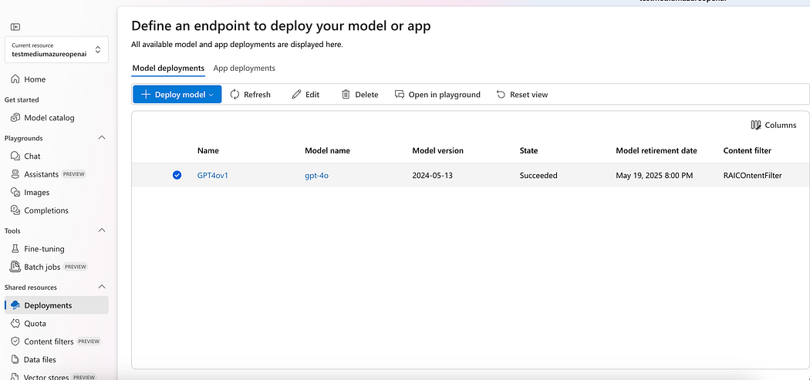The image size is (810, 380).
Task: Open Model catalog from sidebar icon
Action: pyautogui.click(x=15, y=118)
